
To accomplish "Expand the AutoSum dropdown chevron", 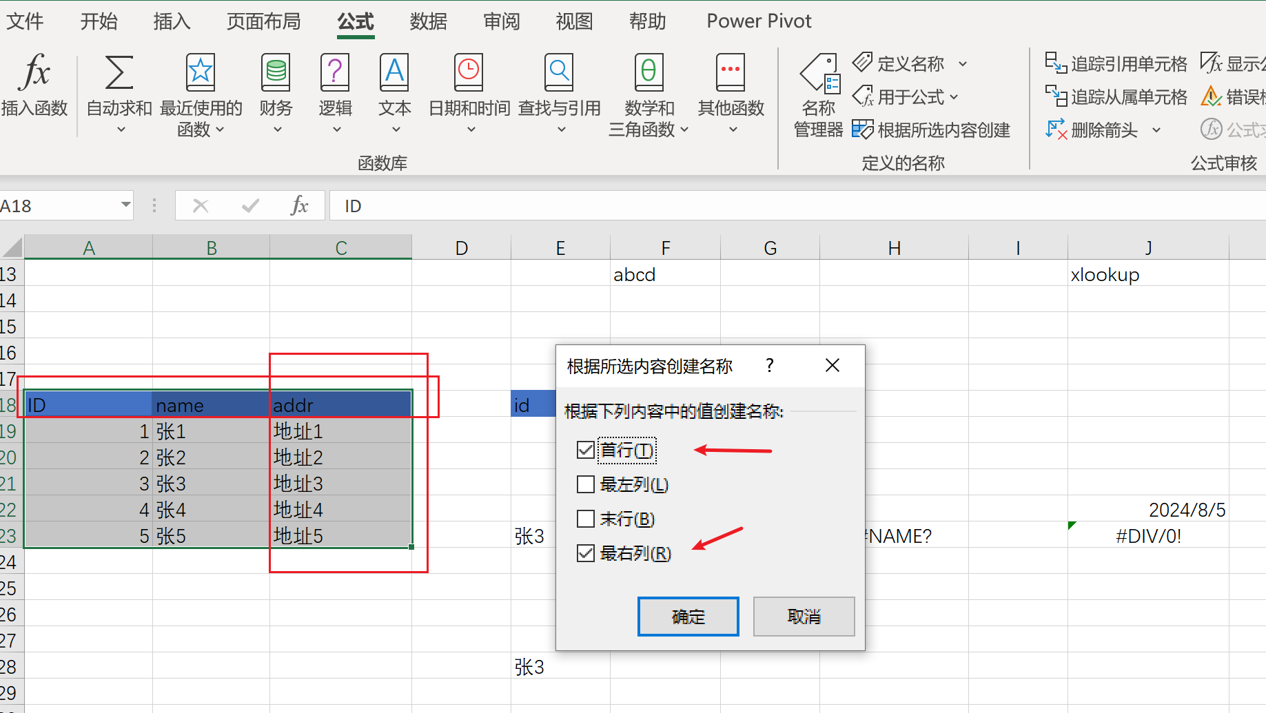I will pos(121,130).
